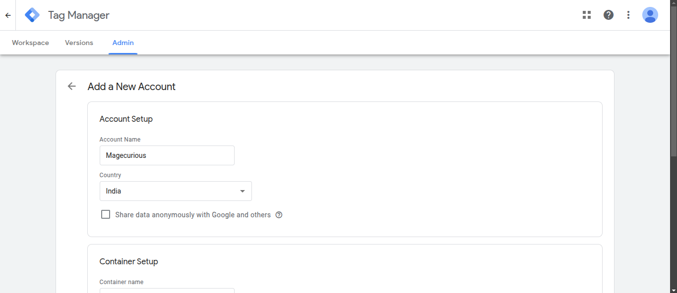Open the Google apps grid
Image resolution: width=677 pixels, height=293 pixels.
pos(586,15)
